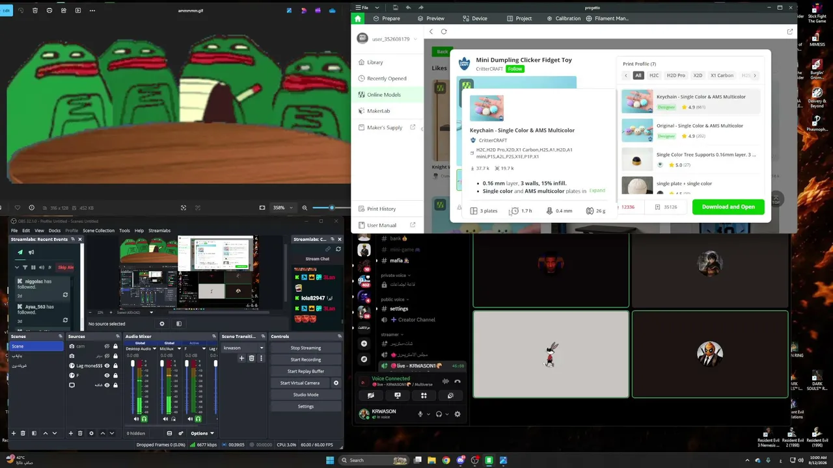The width and height of the screenshot is (833, 468).
Task: Mute the Mic/Aux channel
Action: (x=165, y=419)
